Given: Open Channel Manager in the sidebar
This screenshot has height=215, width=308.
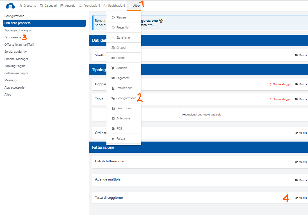Looking at the screenshot, I should [16, 59].
